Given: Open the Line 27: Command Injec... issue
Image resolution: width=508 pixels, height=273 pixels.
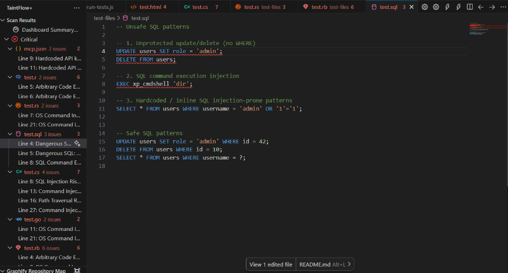Looking at the screenshot, I should pos(50,210).
